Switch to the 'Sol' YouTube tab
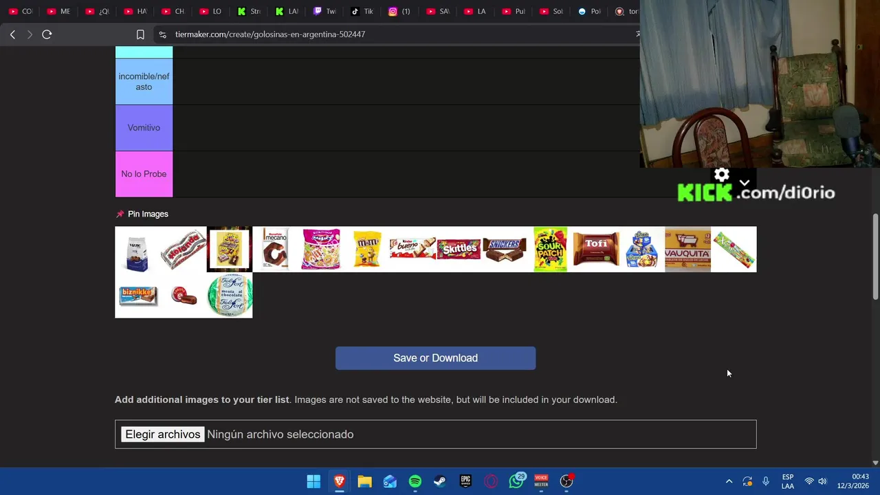Image resolution: width=880 pixels, height=495 pixels. 551,11
